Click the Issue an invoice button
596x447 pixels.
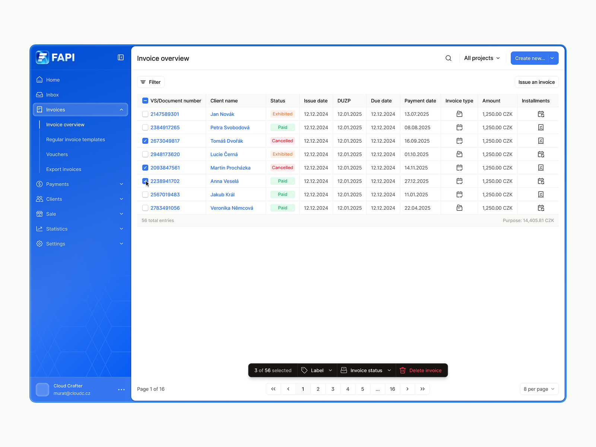pyautogui.click(x=536, y=82)
